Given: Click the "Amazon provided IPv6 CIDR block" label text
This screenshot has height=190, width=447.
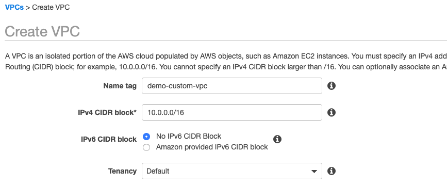Looking at the screenshot, I should 212,147.
